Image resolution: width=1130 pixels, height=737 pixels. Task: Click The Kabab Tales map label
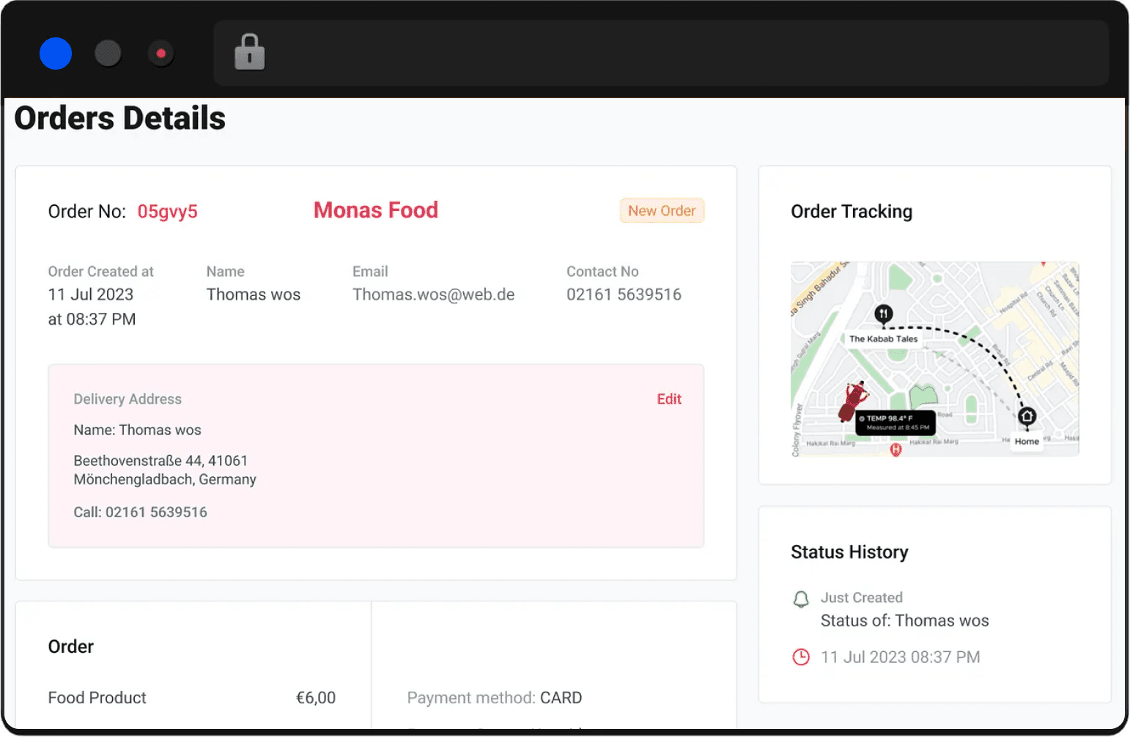tap(883, 339)
